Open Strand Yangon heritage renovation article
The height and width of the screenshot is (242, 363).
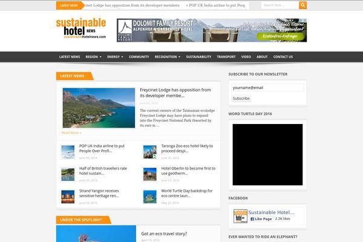tap(99, 194)
